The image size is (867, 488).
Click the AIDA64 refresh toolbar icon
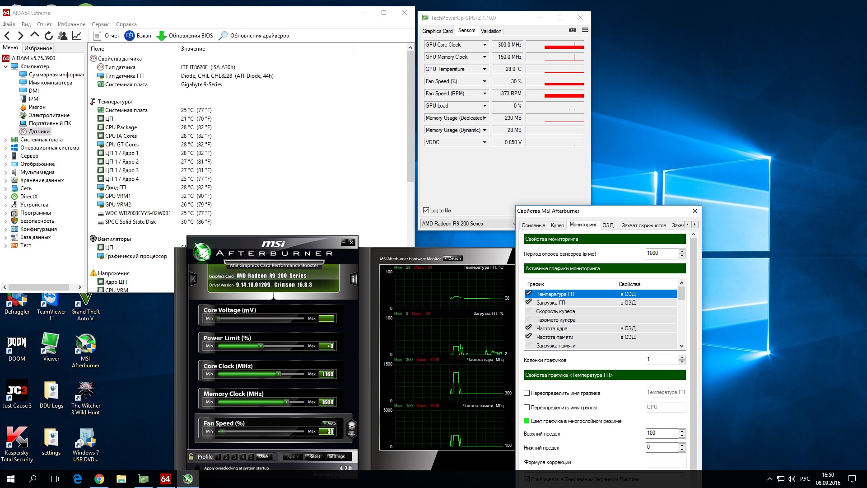[x=49, y=36]
